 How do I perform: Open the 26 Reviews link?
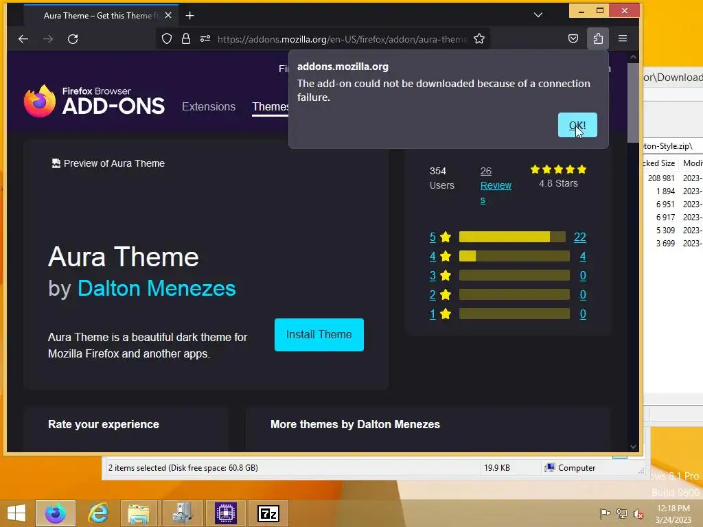(496, 185)
